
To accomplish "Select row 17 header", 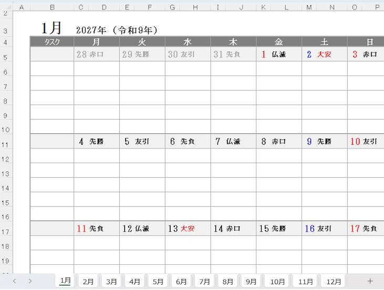I will pyautogui.click(x=5, y=228).
